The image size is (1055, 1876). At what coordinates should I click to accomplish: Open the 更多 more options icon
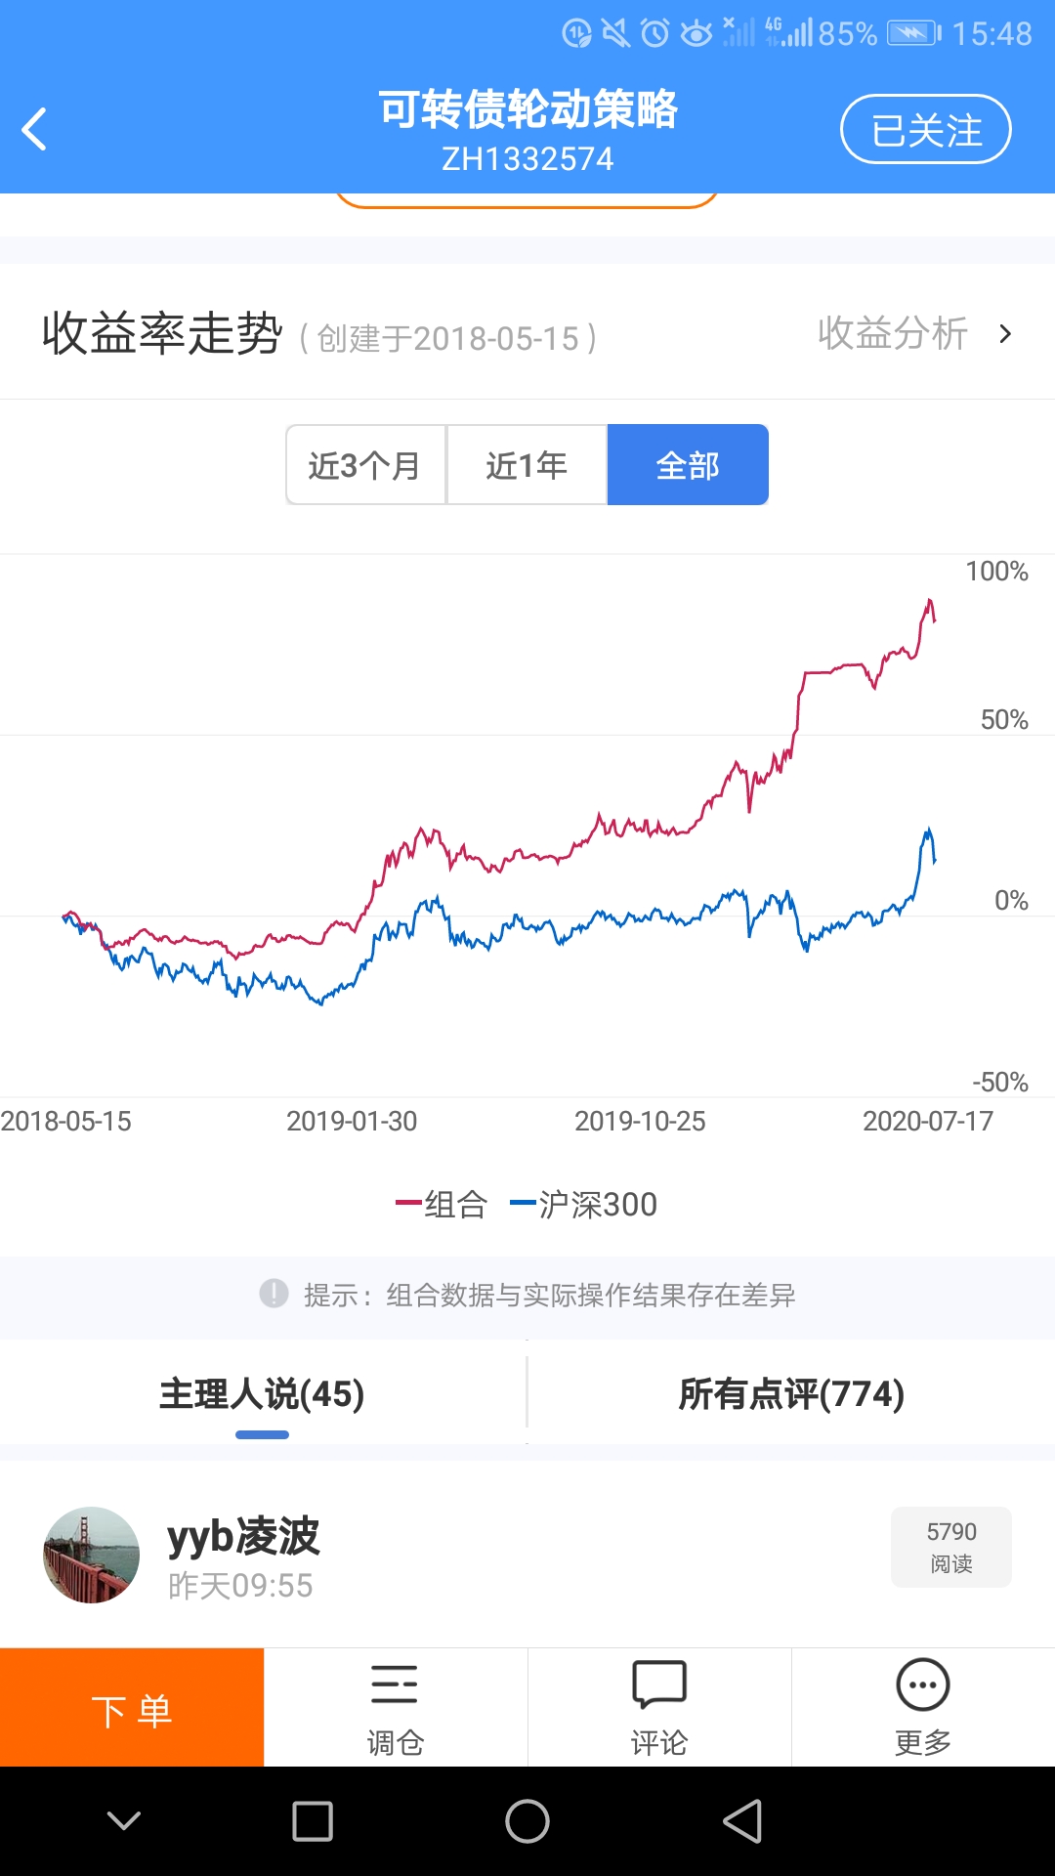[x=922, y=1684]
